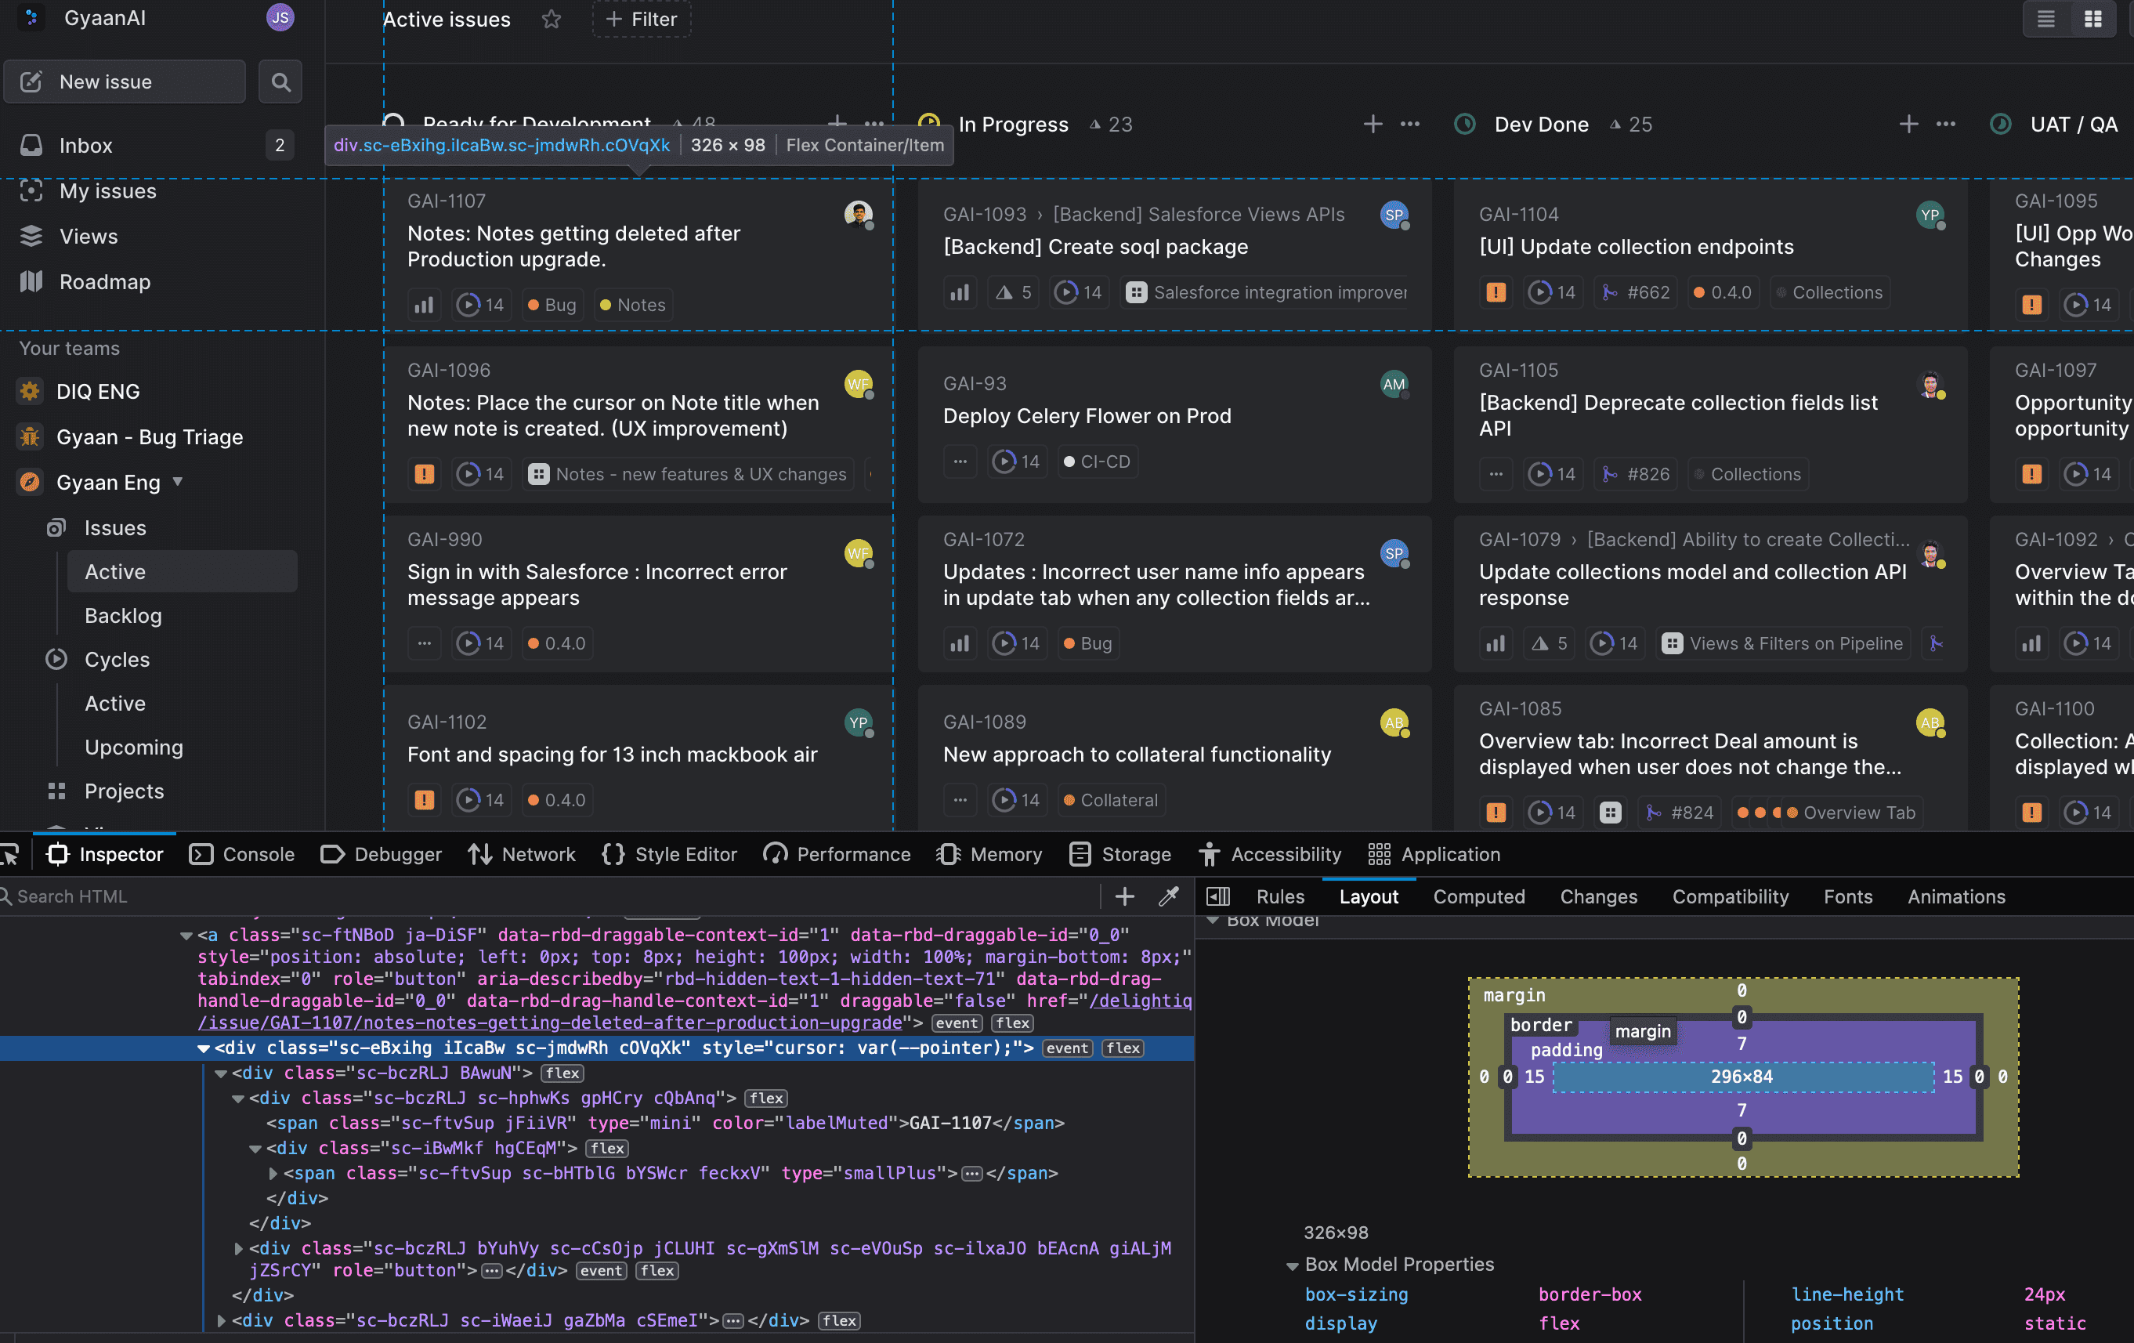This screenshot has width=2134, height=1343.
Task: Expand the sc-iWaeiJ gaZbMa div node
Action: 221,1320
